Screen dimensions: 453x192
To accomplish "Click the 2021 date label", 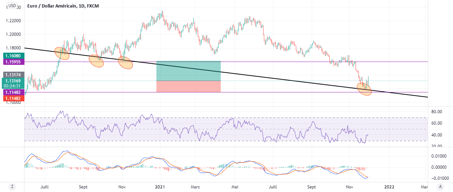I will pyautogui.click(x=160, y=187).
